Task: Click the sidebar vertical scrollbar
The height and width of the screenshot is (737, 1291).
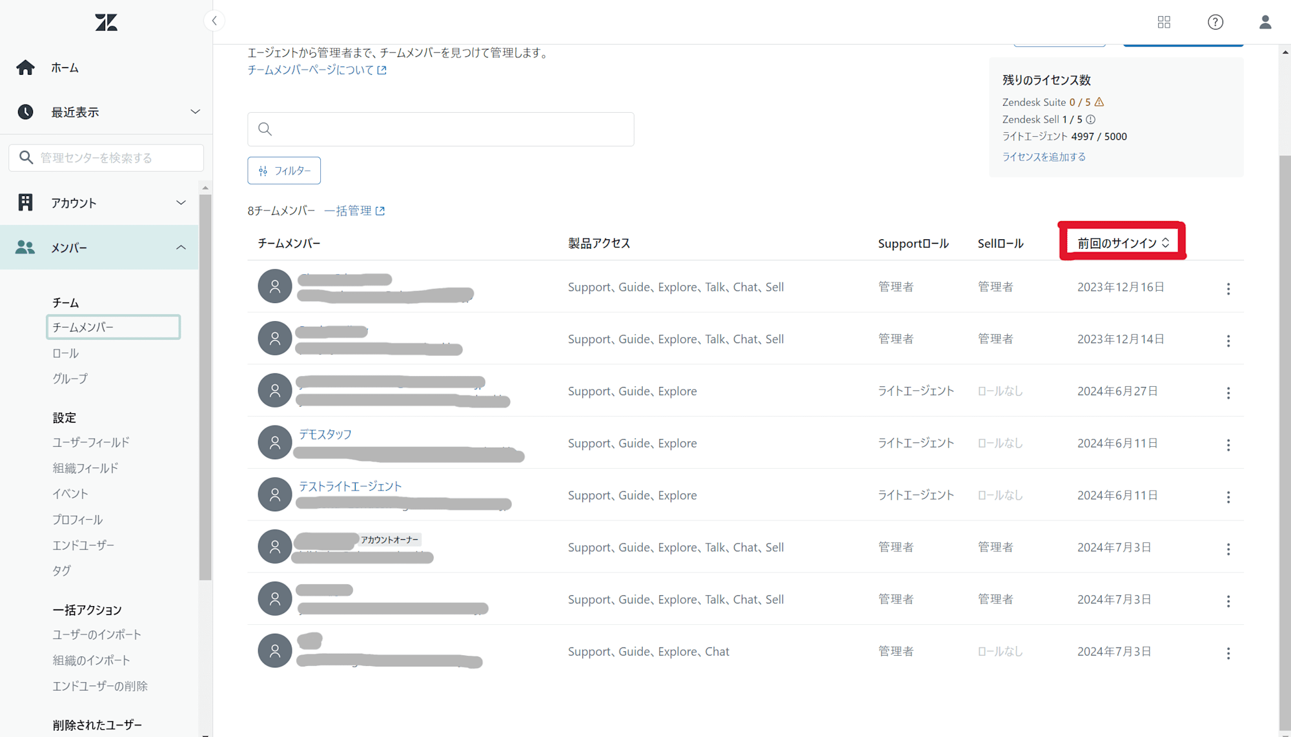Action: (205, 387)
